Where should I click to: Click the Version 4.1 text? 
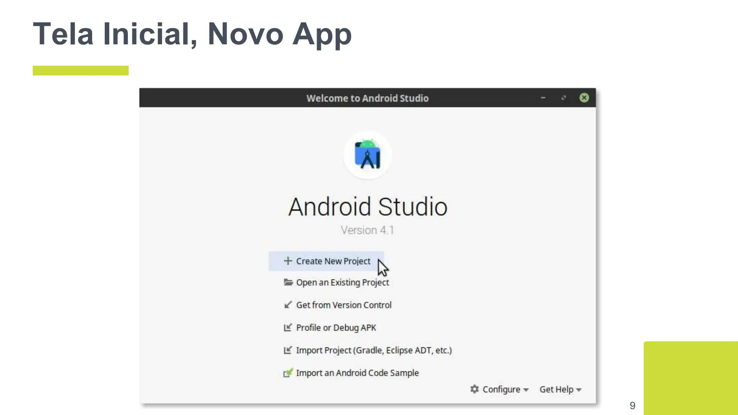coord(367,230)
